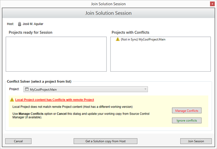
Task: Close the Join Solution Session dialog
Action: pos(212,4)
